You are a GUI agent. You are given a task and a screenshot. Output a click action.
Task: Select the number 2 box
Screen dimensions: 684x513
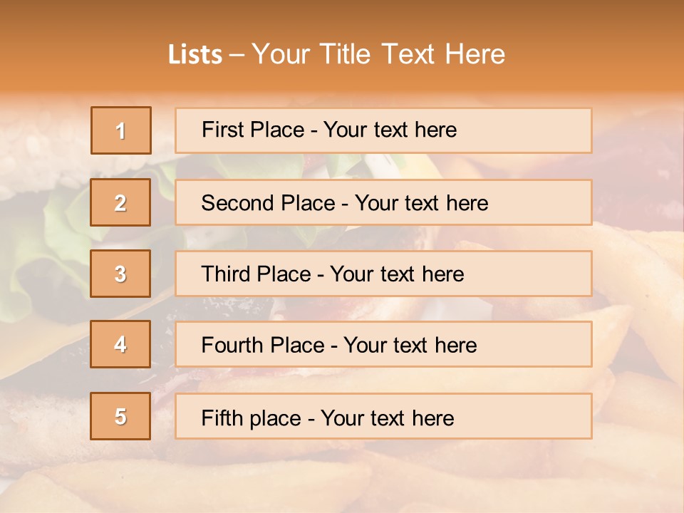pos(120,202)
